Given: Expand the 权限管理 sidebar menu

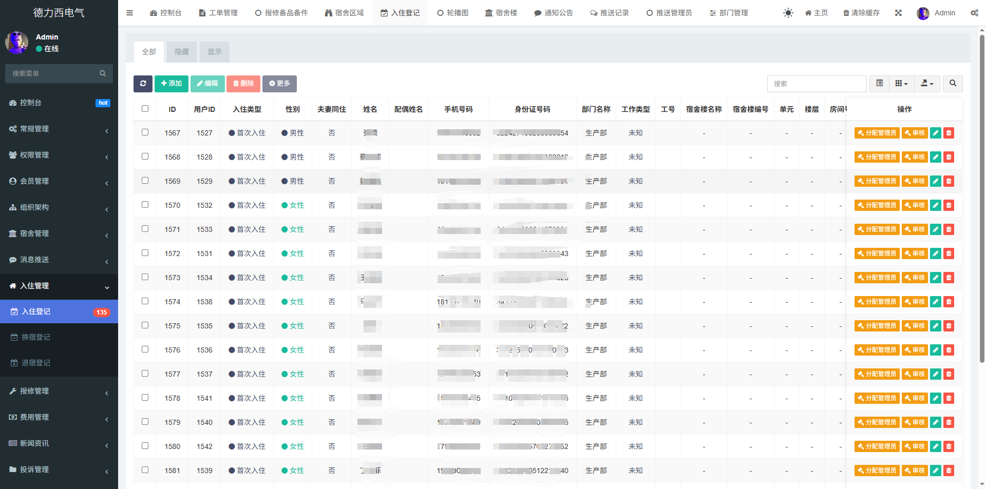Looking at the screenshot, I should click(59, 155).
